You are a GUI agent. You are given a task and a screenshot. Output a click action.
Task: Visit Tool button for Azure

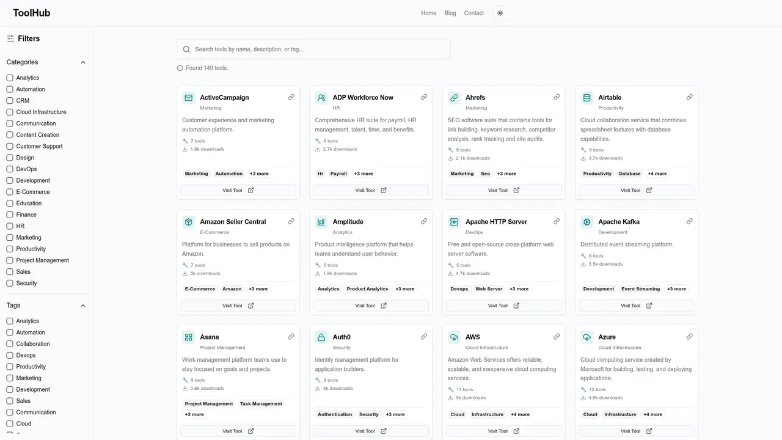coord(637,431)
